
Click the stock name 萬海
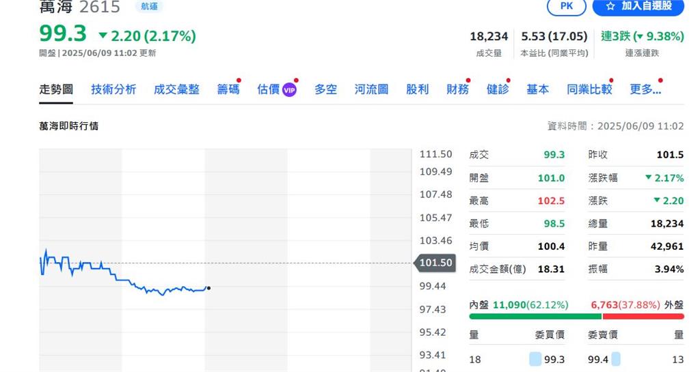tap(56, 7)
